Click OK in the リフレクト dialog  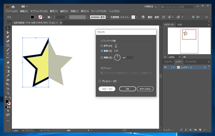tap(128, 89)
